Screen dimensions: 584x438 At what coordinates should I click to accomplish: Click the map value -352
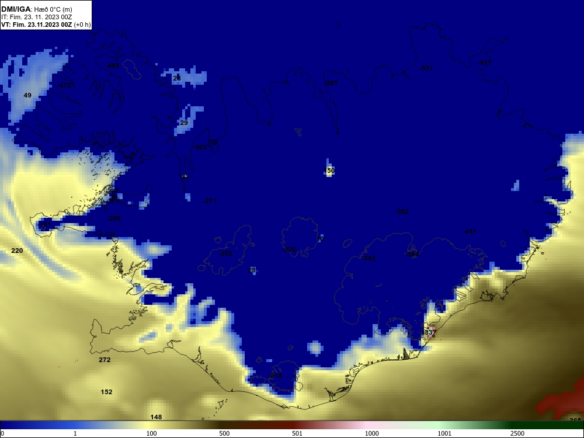click(225, 253)
